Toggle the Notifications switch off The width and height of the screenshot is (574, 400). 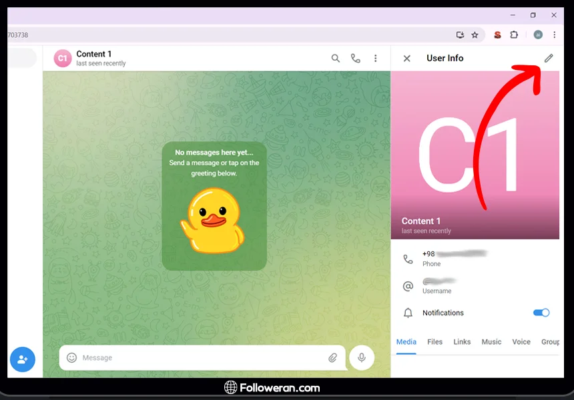(x=541, y=313)
